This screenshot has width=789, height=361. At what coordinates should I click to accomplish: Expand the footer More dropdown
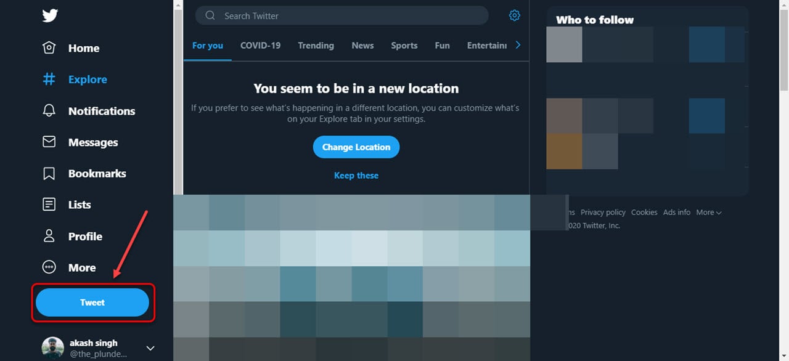tap(709, 212)
